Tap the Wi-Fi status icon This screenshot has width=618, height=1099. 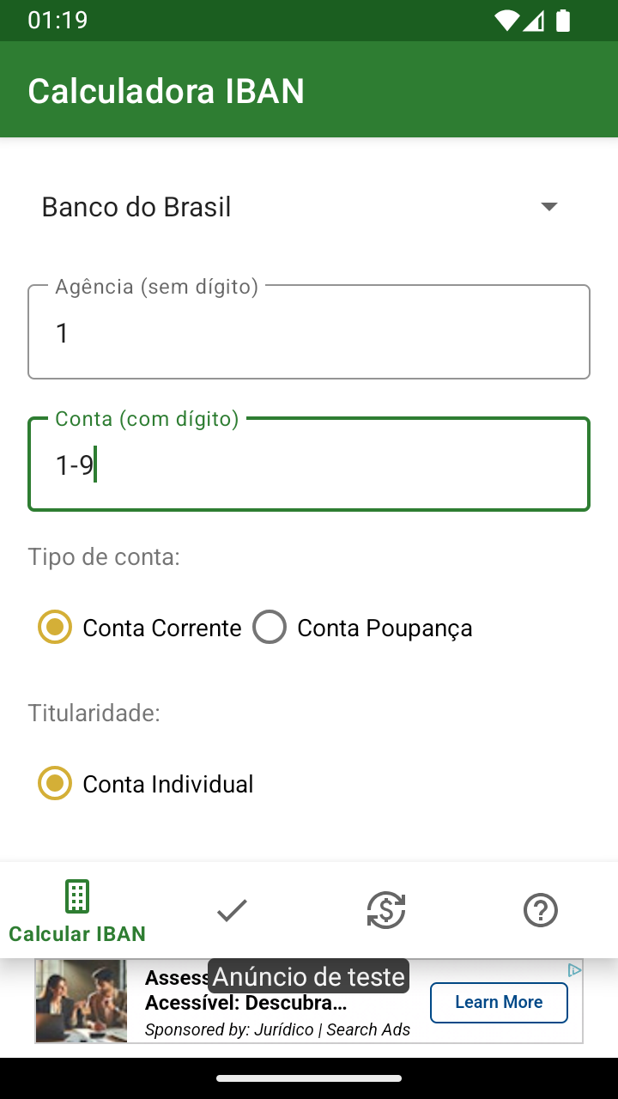coord(507,21)
